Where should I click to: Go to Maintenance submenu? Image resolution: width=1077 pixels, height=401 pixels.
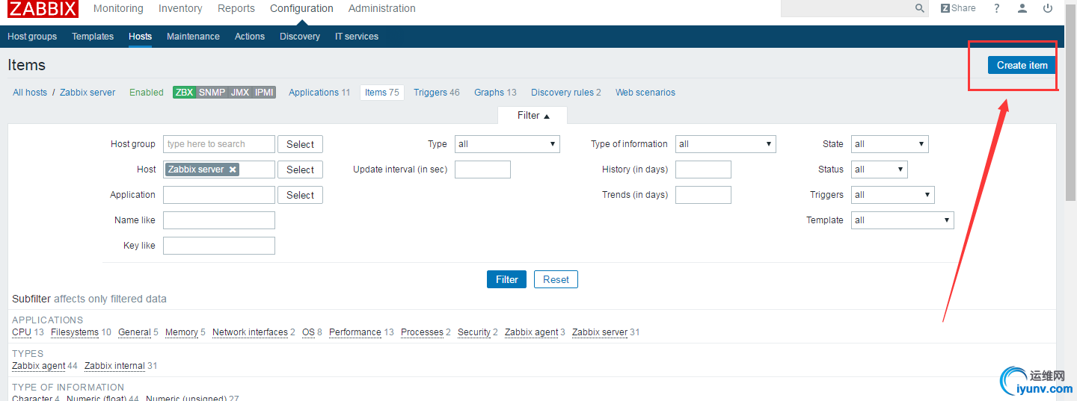pyautogui.click(x=193, y=37)
